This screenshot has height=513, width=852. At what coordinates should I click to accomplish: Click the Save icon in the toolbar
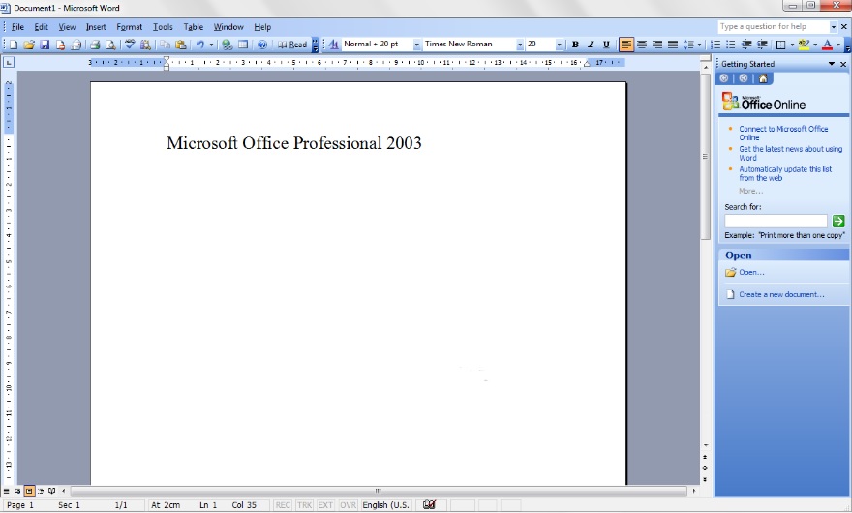pos(45,45)
